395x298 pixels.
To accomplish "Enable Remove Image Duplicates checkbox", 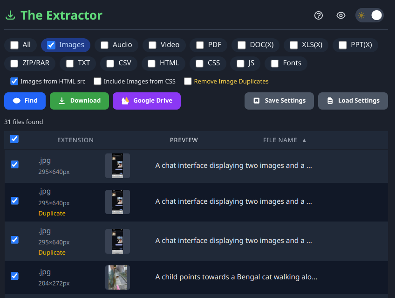I will pyautogui.click(x=188, y=81).
